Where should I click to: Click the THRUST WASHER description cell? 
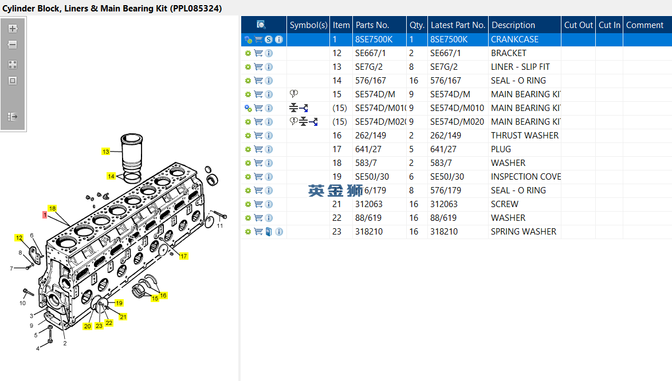click(525, 135)
